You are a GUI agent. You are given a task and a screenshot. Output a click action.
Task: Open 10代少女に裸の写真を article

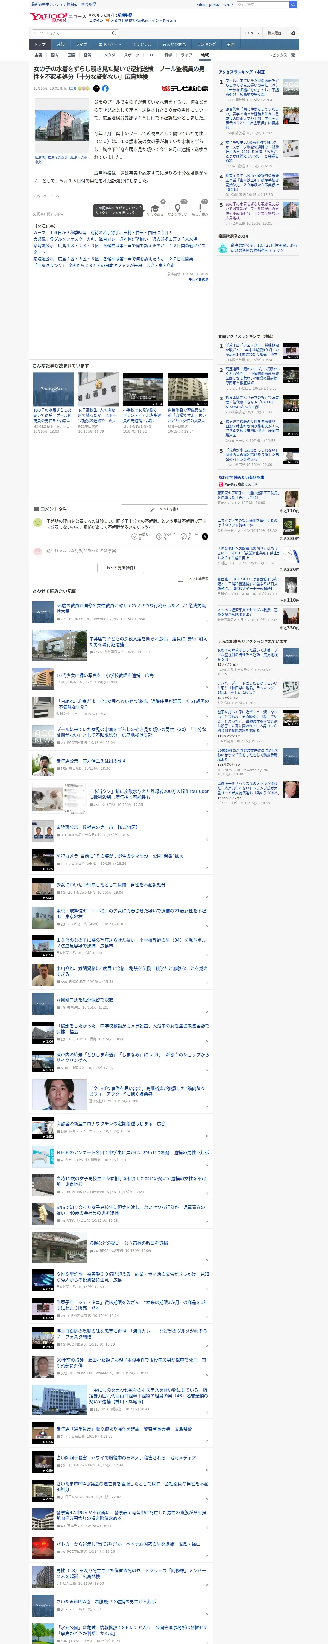(x=104, y=675)
